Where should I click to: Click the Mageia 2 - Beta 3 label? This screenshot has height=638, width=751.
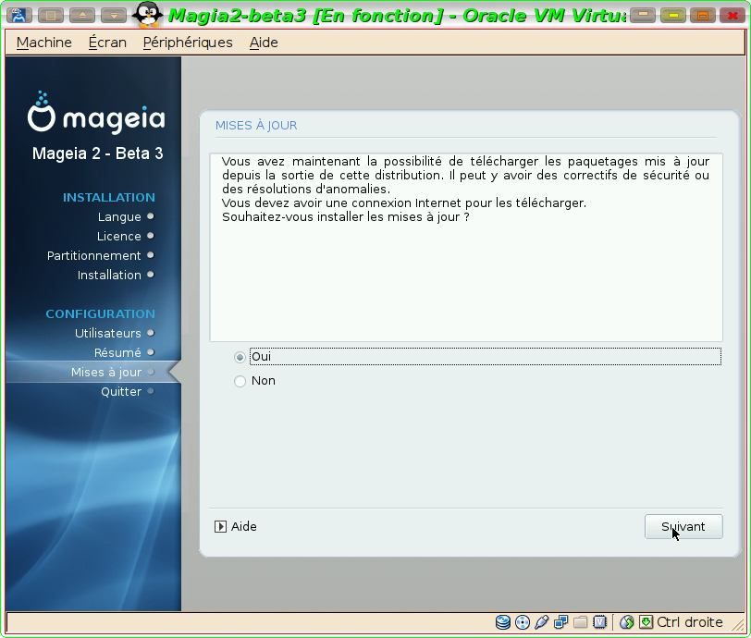pyautogui.click(x=98, y=153)
